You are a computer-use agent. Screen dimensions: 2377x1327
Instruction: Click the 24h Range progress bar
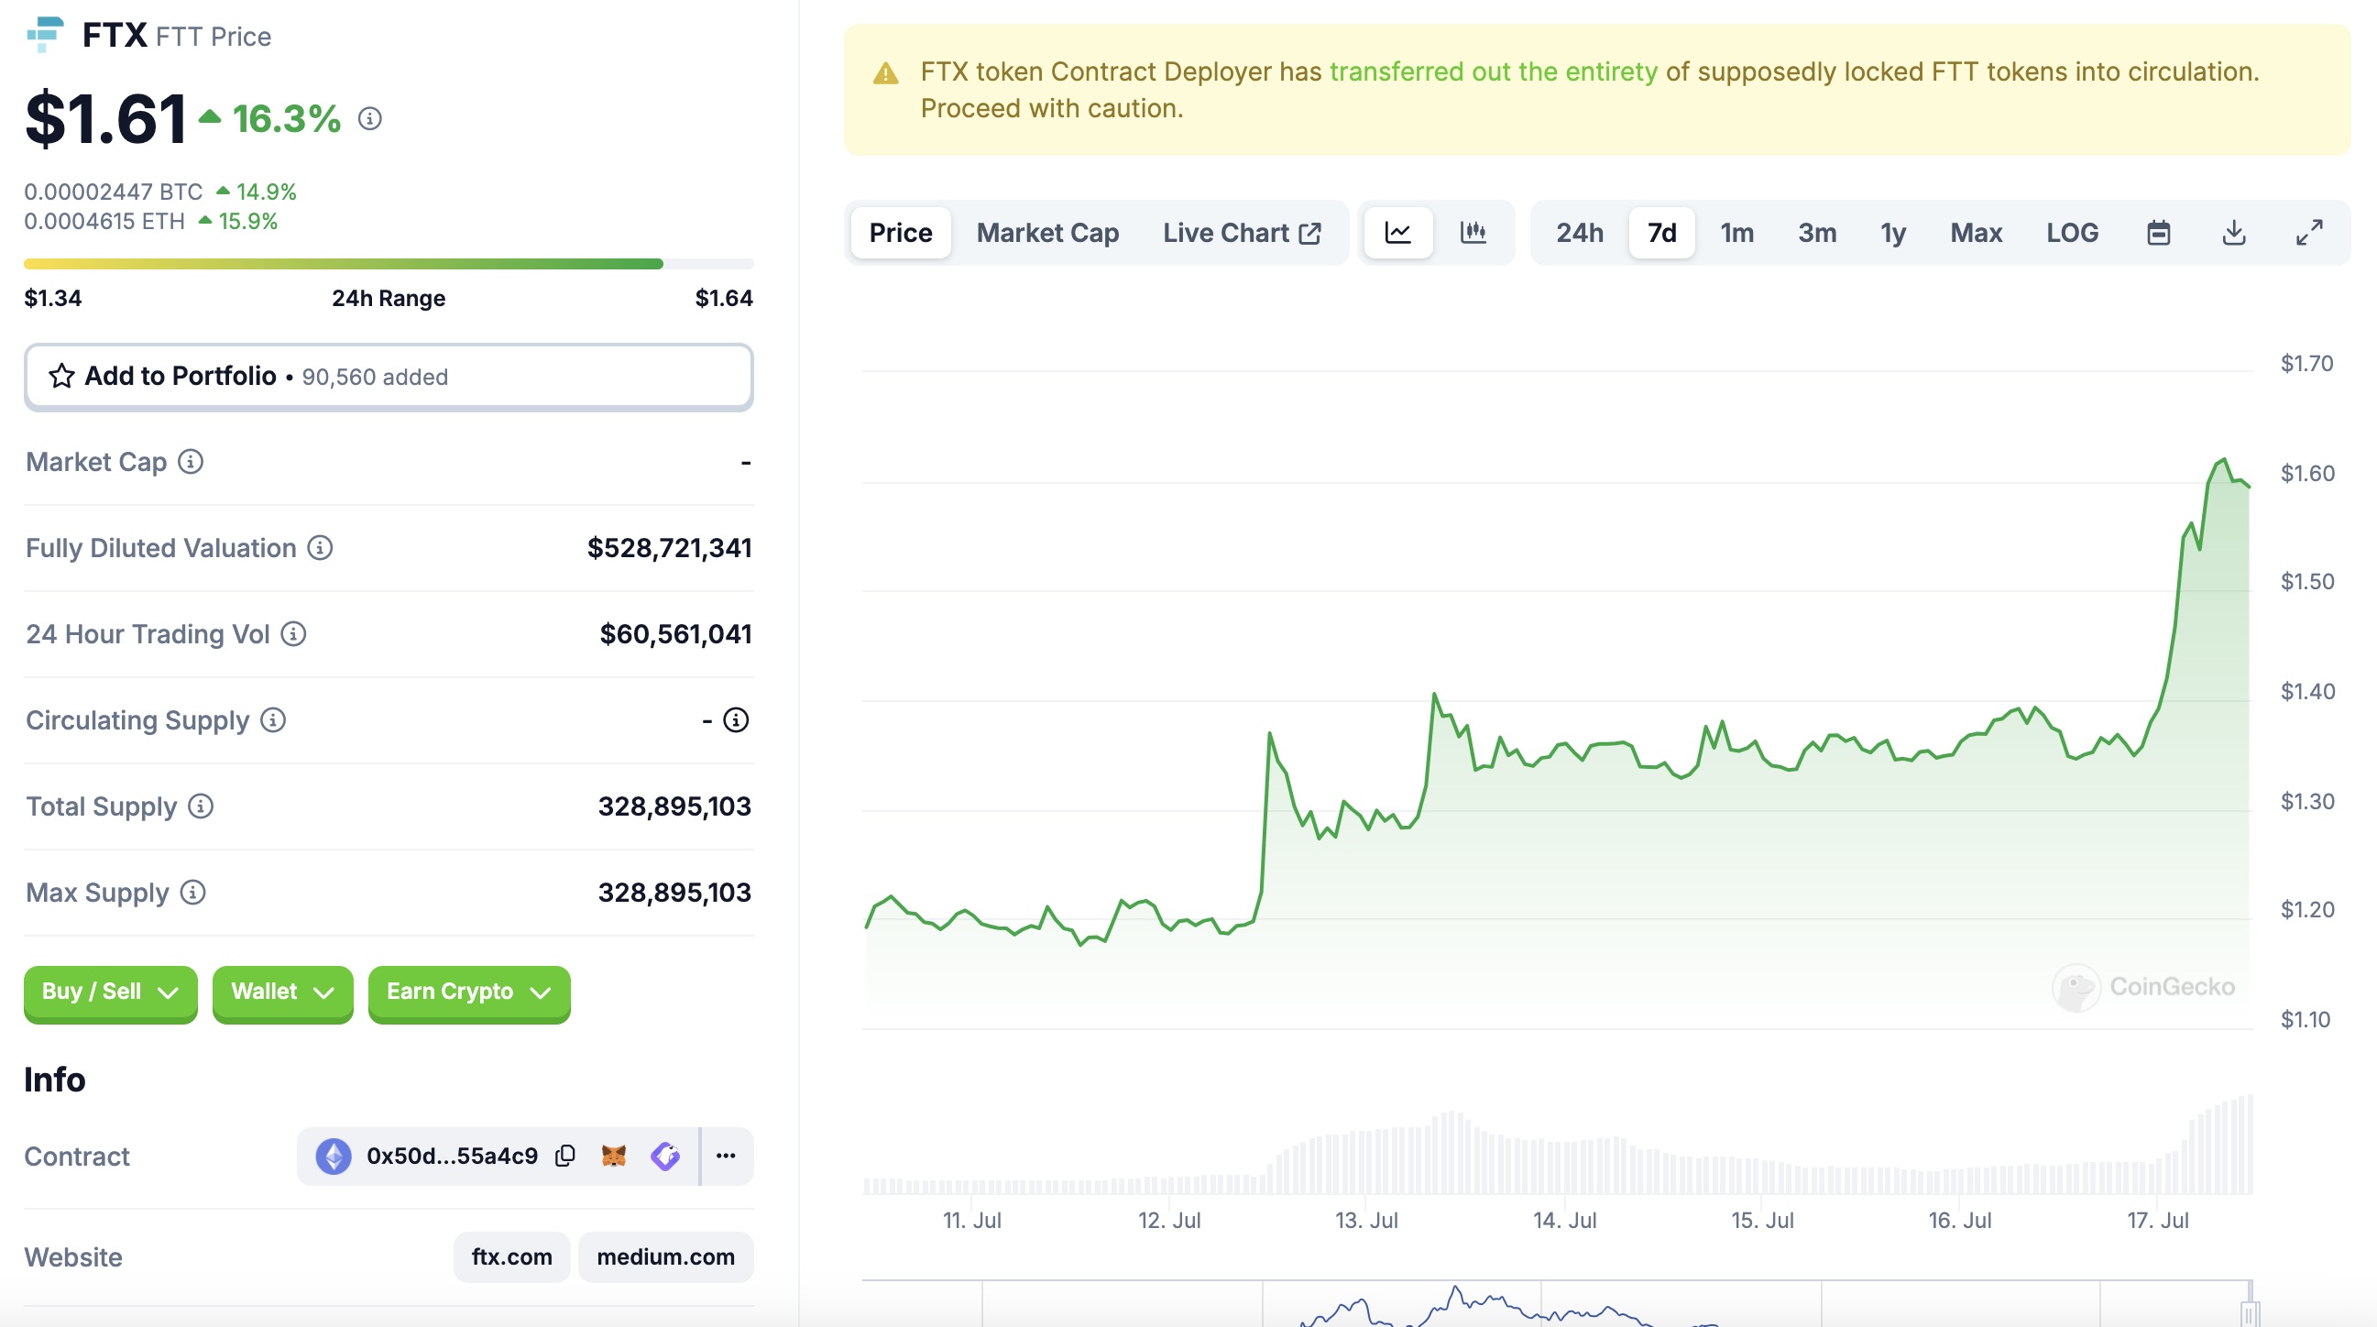[389, 264]
